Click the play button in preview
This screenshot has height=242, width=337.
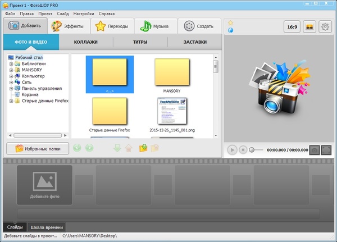click(232, 150)
